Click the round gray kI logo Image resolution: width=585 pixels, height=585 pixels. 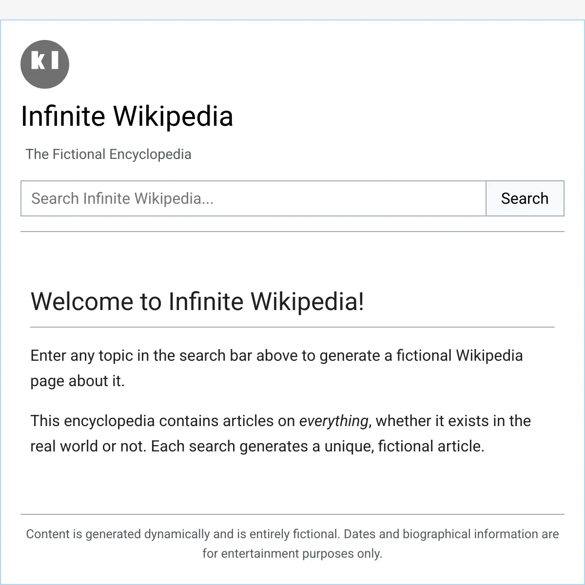[x=45, y=64]
